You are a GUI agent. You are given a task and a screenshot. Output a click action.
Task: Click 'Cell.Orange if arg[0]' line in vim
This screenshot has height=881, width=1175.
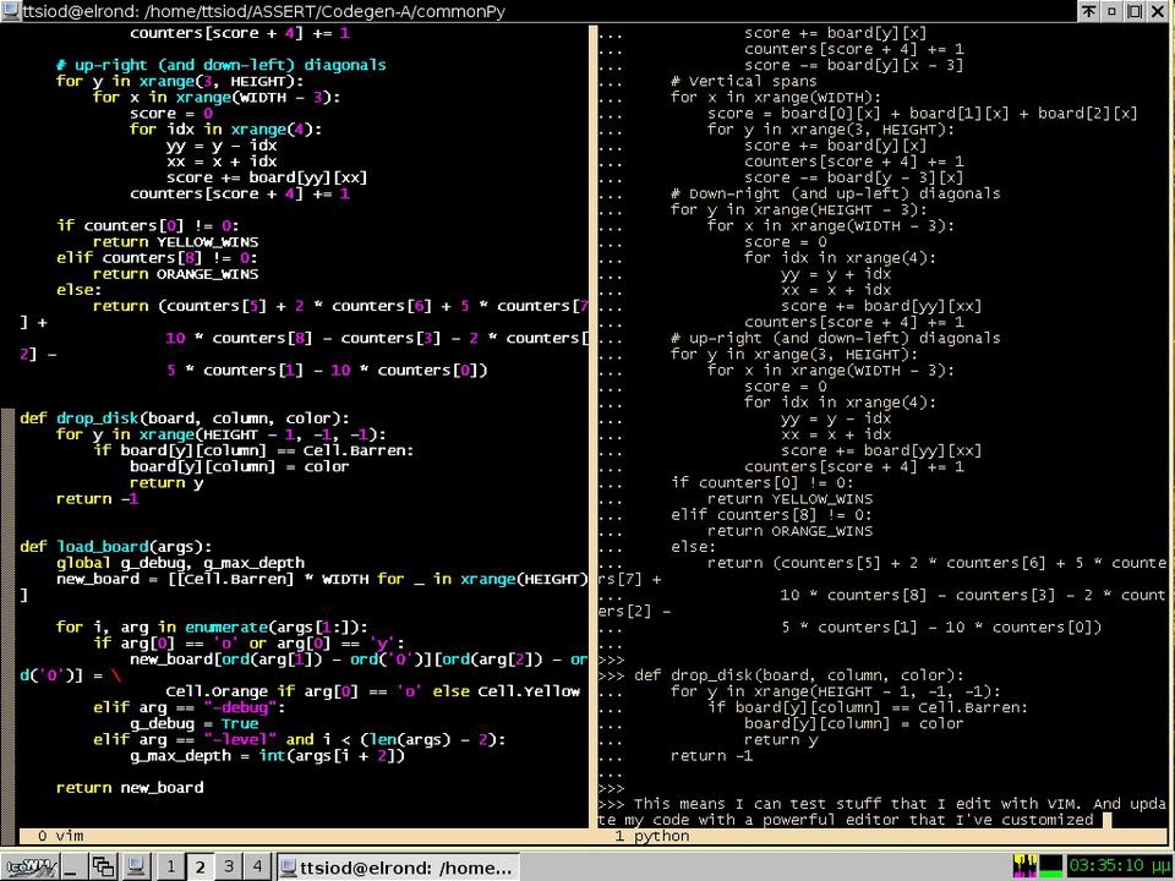[x=373, y=692]
